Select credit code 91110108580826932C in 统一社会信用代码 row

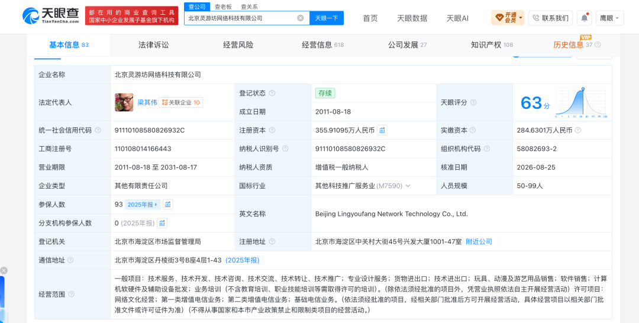pos(150,130)
